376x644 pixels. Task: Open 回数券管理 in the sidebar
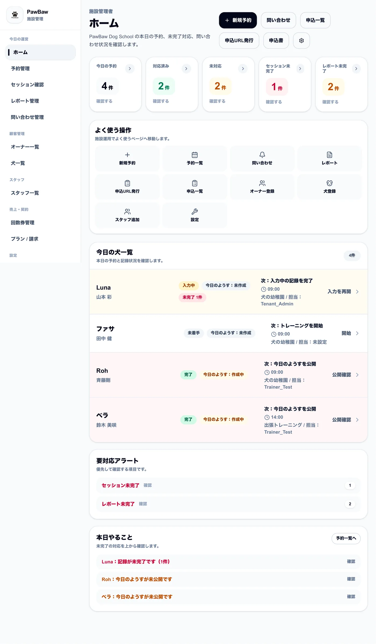[x=40, y=223]
